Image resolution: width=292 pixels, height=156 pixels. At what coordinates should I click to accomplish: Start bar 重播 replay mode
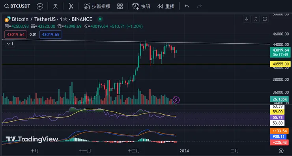(x=166, y=7)
